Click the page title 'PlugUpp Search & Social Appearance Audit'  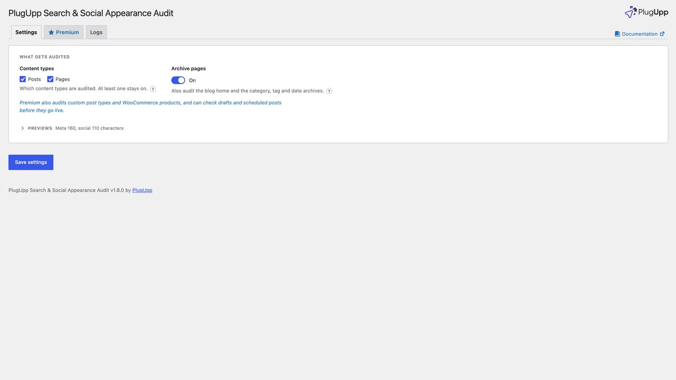click(x=91, y=13)
